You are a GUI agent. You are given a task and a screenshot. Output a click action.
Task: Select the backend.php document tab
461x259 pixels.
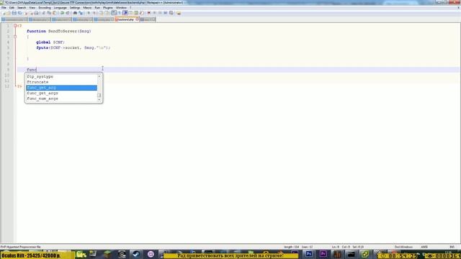[127, 19]
